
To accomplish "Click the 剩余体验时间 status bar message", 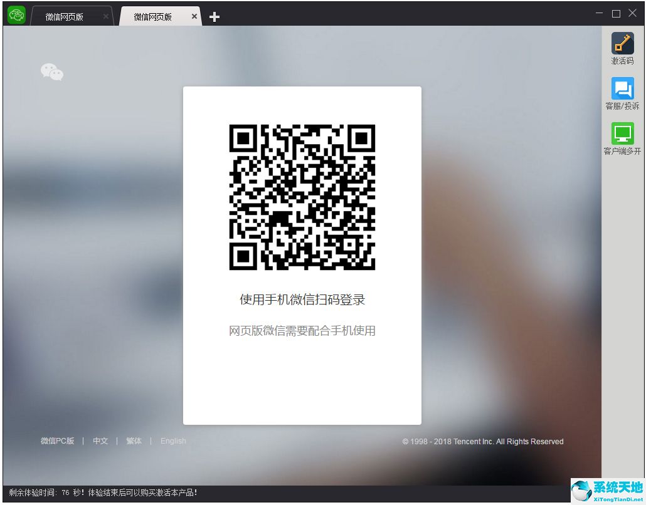I will point(103,492).
